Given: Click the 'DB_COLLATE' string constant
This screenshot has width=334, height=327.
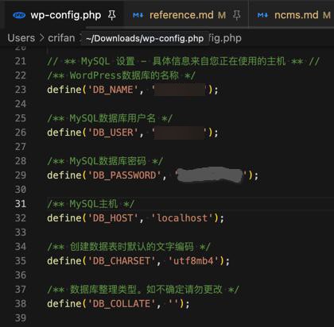Looking at the screenshot, I should (122, 304).
